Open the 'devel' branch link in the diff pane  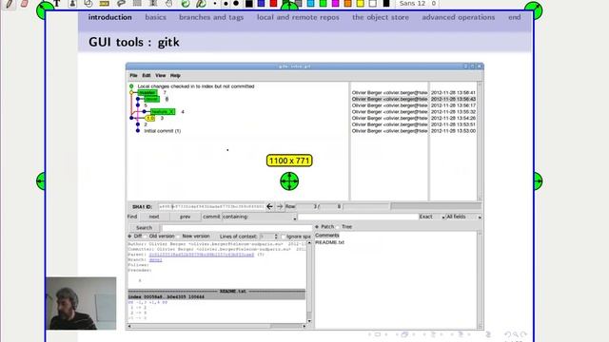(155, 259)
